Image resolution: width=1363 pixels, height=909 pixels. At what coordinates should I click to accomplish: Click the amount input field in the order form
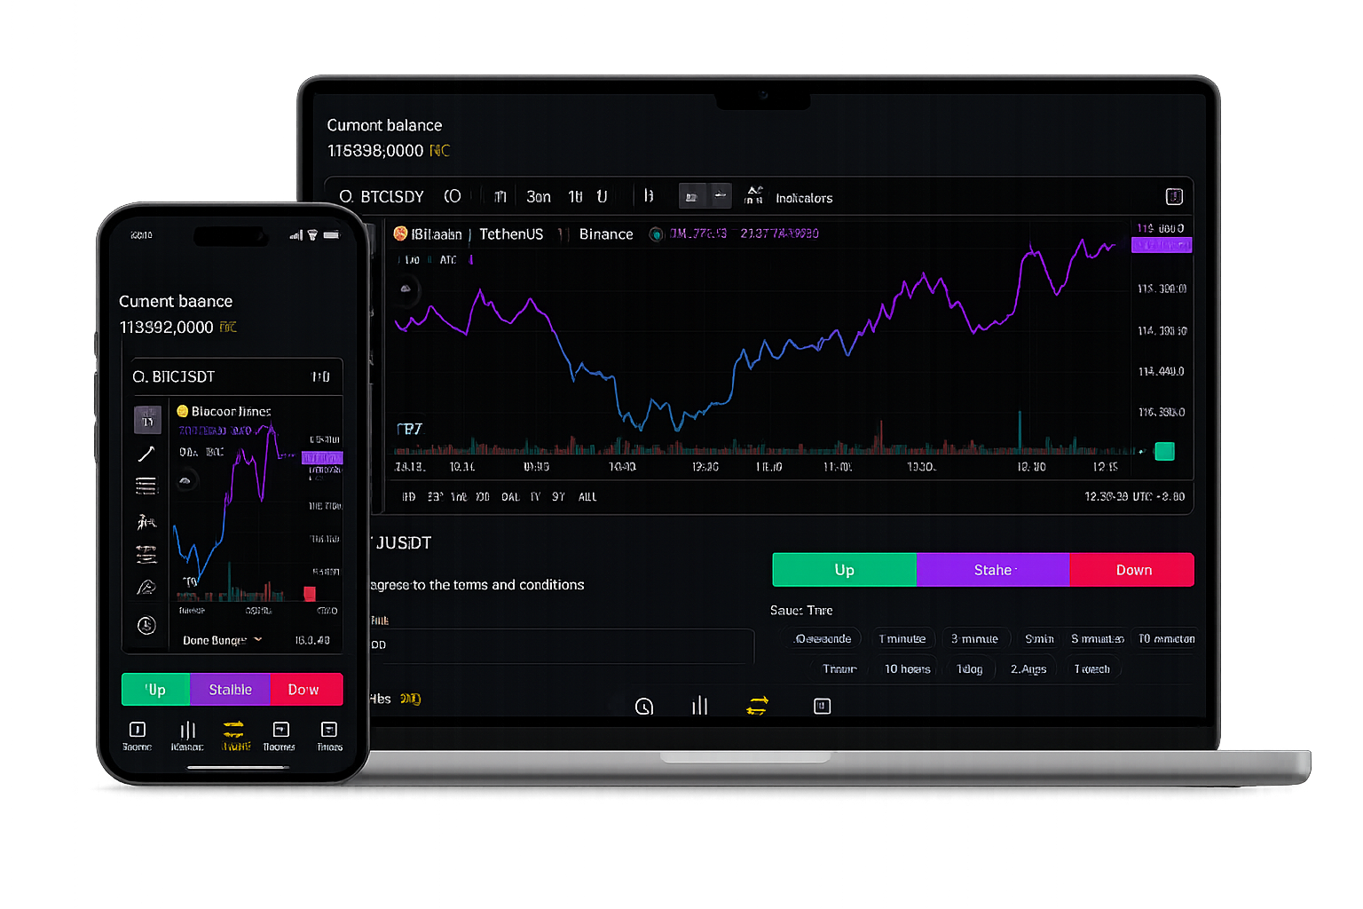565,646
